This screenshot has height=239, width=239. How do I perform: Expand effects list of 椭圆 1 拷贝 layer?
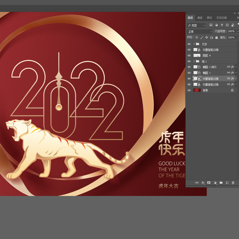tap(236, 67)
